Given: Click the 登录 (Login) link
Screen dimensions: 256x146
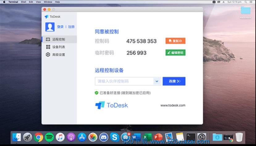Looking at the screenshot, I should pos(60,27).
